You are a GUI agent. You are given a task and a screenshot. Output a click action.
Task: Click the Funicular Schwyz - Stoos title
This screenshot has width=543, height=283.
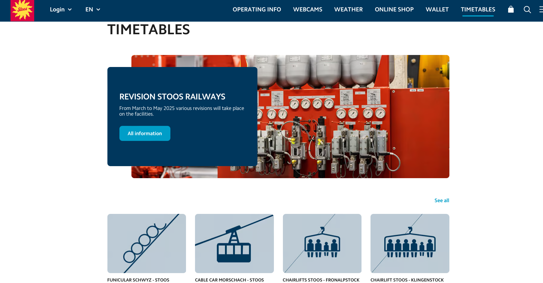[138, 280]
